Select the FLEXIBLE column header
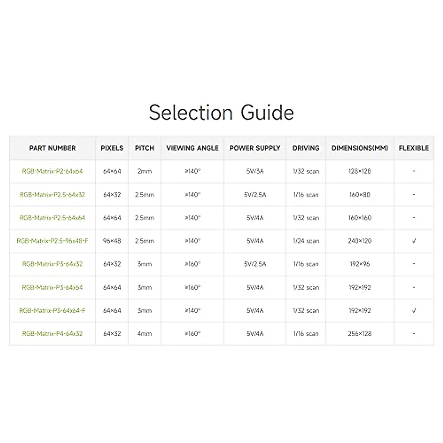The width and height of the screenshot is (443, 443). (414, 148)
